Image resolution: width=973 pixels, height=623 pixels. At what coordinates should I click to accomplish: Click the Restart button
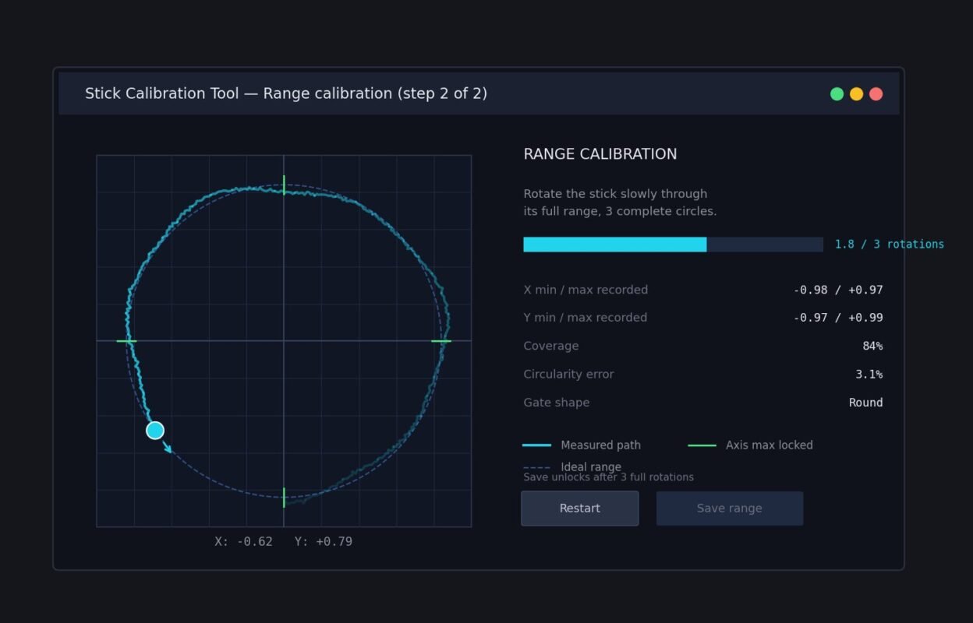579,509
